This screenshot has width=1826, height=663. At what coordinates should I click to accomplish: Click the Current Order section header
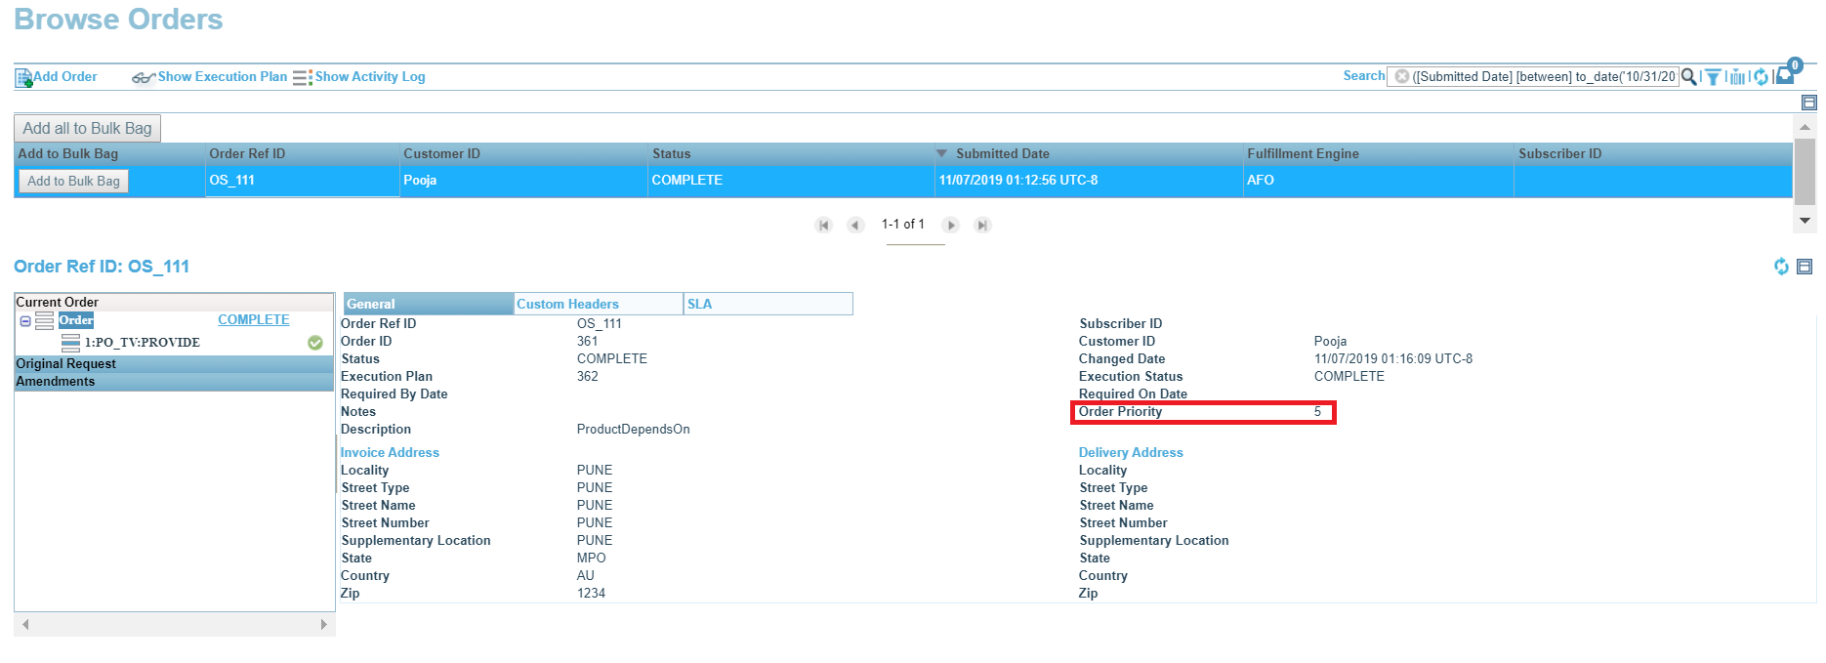click(x=174, y=302)
